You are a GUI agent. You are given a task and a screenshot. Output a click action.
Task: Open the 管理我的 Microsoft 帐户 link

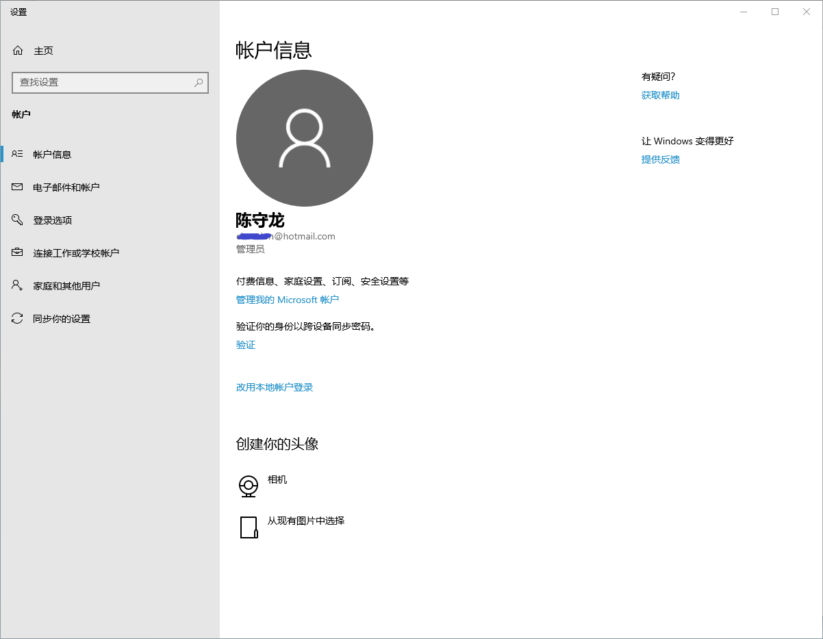click(x=288, y=300)
